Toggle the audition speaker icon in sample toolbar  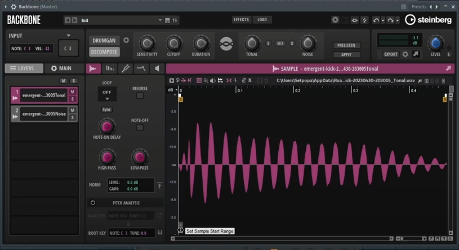213,80
